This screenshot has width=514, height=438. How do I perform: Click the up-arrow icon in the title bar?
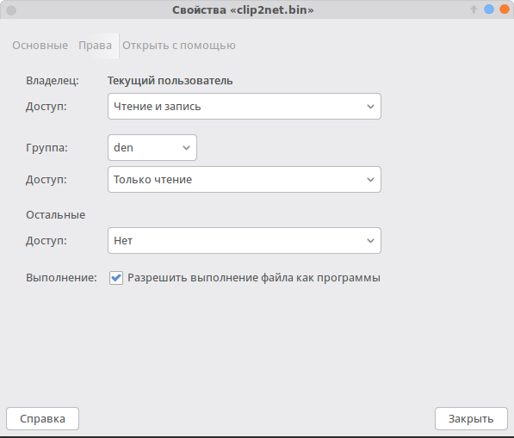pos(474,9)
